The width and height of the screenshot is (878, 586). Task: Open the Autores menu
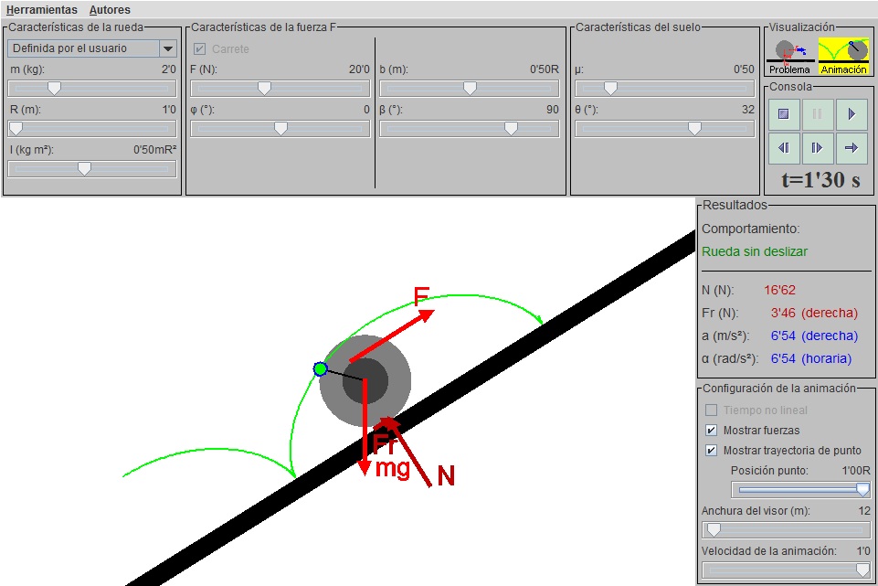(x=110, y=10)
